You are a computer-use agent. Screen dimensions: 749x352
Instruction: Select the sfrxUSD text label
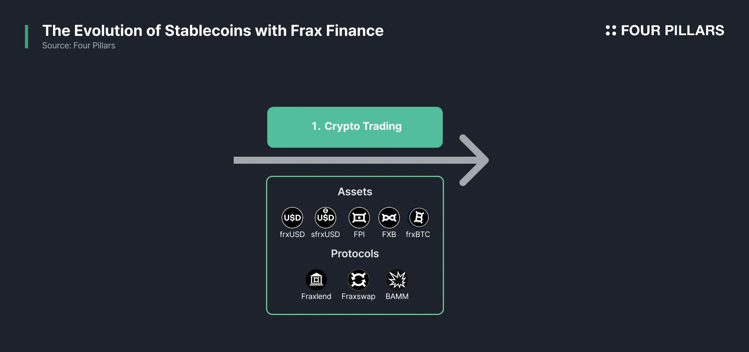point(325,234)
